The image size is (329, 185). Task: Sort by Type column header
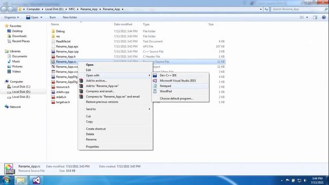[146, 24]
